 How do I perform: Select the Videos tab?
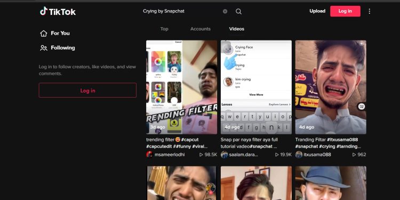(236, 29)
